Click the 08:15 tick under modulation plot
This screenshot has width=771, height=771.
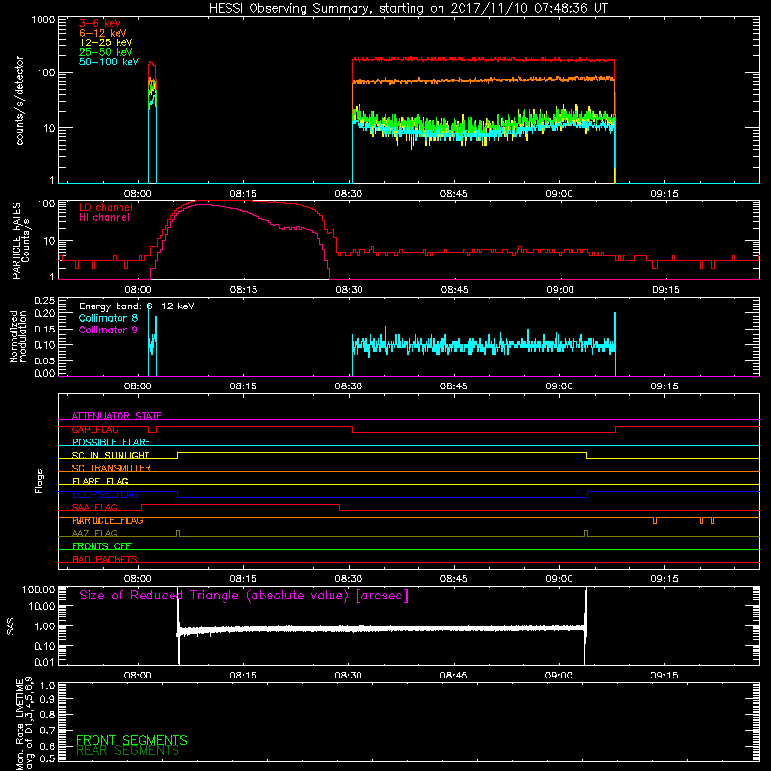(x=244, y=386)
